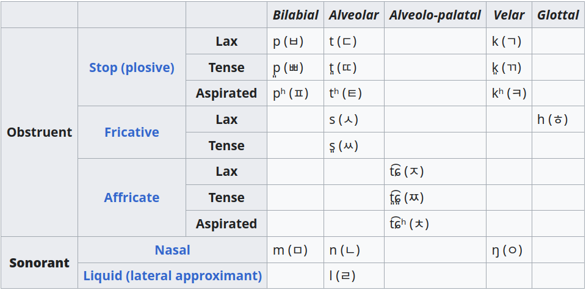Image resolution: width=586 pixels, height=290 pixels.
Task: Select the glottal h (ㅎ) cell
Action: [x=558, y=119]
